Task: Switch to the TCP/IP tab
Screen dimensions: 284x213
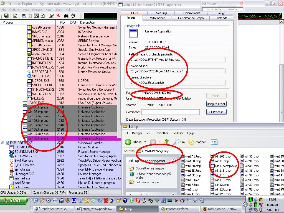Action: (134, 13)
